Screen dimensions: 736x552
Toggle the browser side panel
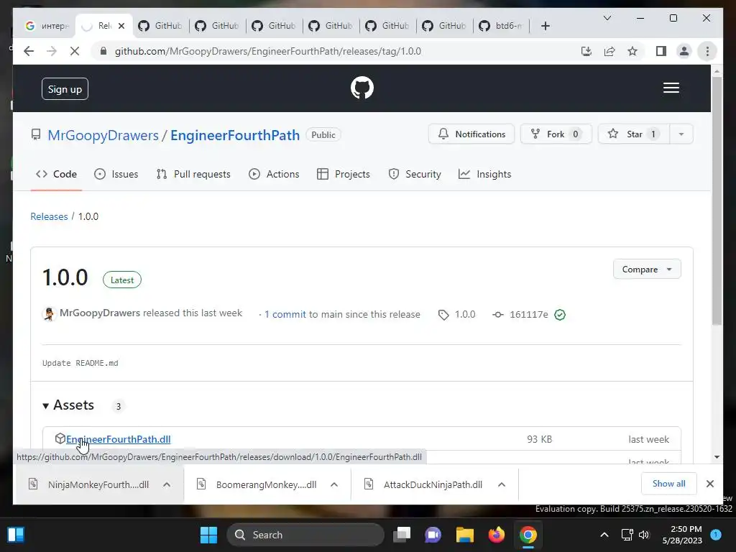661,51
